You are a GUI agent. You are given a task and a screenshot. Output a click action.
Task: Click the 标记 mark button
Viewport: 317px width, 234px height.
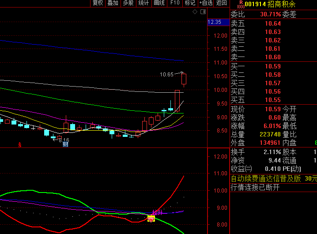tap(190, 3)
